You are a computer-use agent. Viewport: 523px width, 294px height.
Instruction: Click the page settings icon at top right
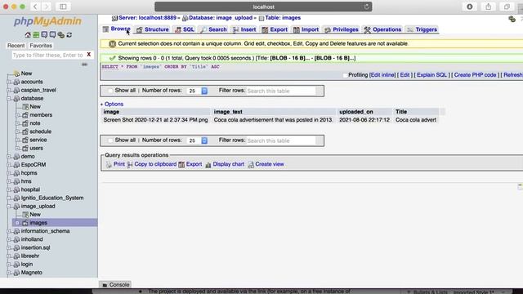point(512,19)
